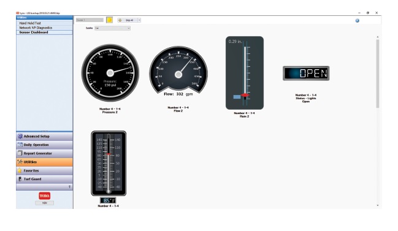Screen dimensions: 398x231
Task: Click the Utilities panel header
Action: (x=44, y=18)
